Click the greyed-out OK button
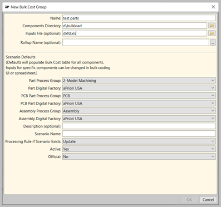Screen dimensions: 221x207 pyautogui.click(x=189, y=200)
